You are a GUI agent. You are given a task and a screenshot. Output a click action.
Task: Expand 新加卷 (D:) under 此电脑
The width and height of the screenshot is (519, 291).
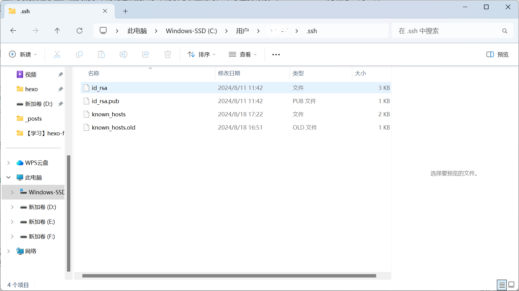pyautogui.click(x=12, y=207)
